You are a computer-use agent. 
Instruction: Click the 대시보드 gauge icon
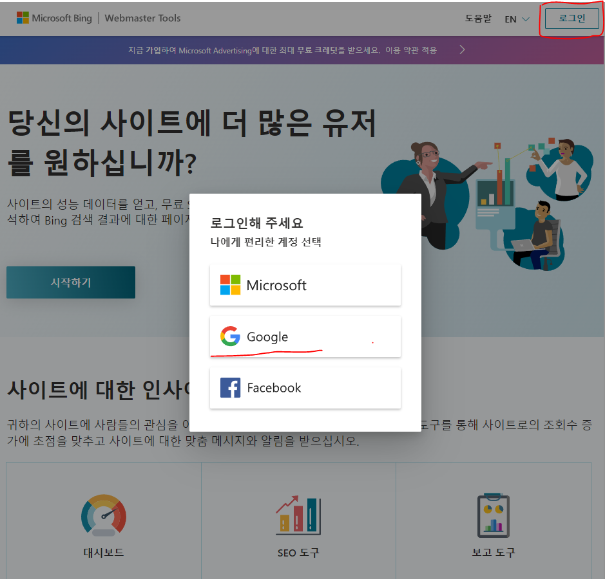(104, 515)
